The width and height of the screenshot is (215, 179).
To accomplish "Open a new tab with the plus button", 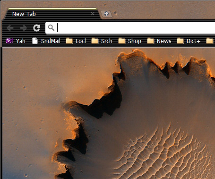I will (106, 14).
